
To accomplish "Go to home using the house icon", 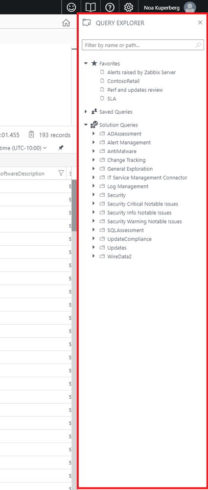I will coord(66,23).
